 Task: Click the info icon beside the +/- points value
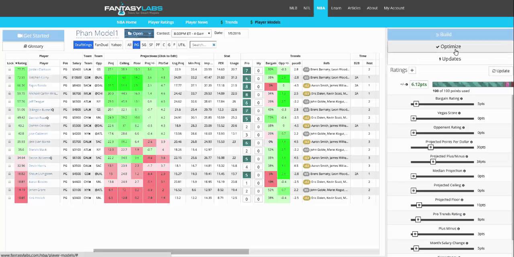click(407, 84)
